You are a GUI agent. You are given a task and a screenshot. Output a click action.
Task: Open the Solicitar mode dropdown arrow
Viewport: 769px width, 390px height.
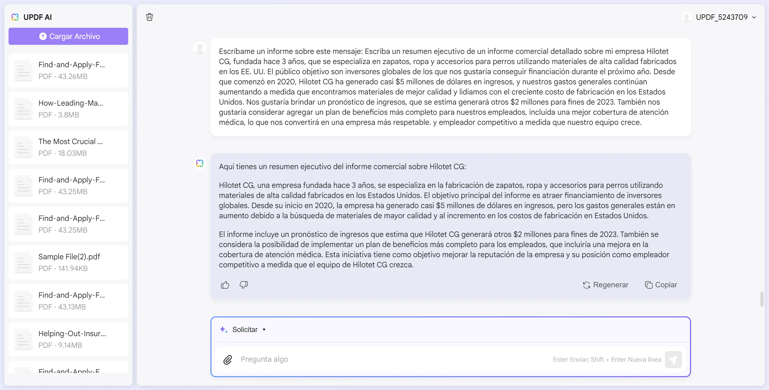[x=264, y=330]
